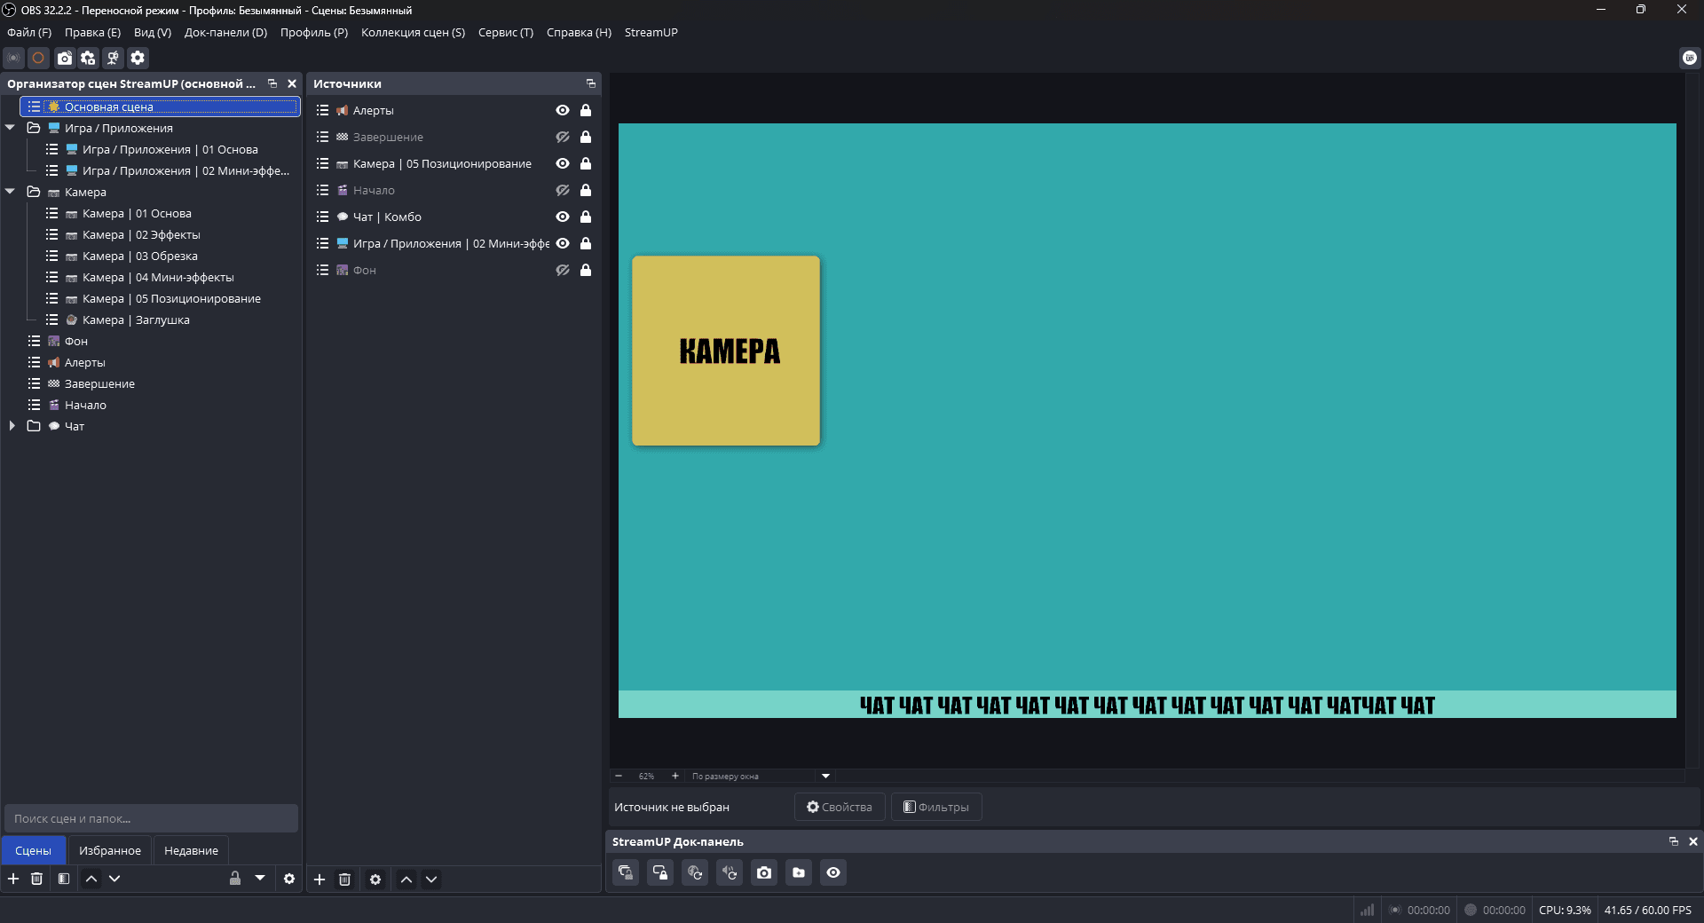The height and width of the screenshot is (923, 1704).
Task: Switch to the Избранное tab
Action: (110, 850)
